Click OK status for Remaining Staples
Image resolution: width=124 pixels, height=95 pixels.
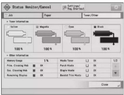pyautogui.click(x=42, y=75)
